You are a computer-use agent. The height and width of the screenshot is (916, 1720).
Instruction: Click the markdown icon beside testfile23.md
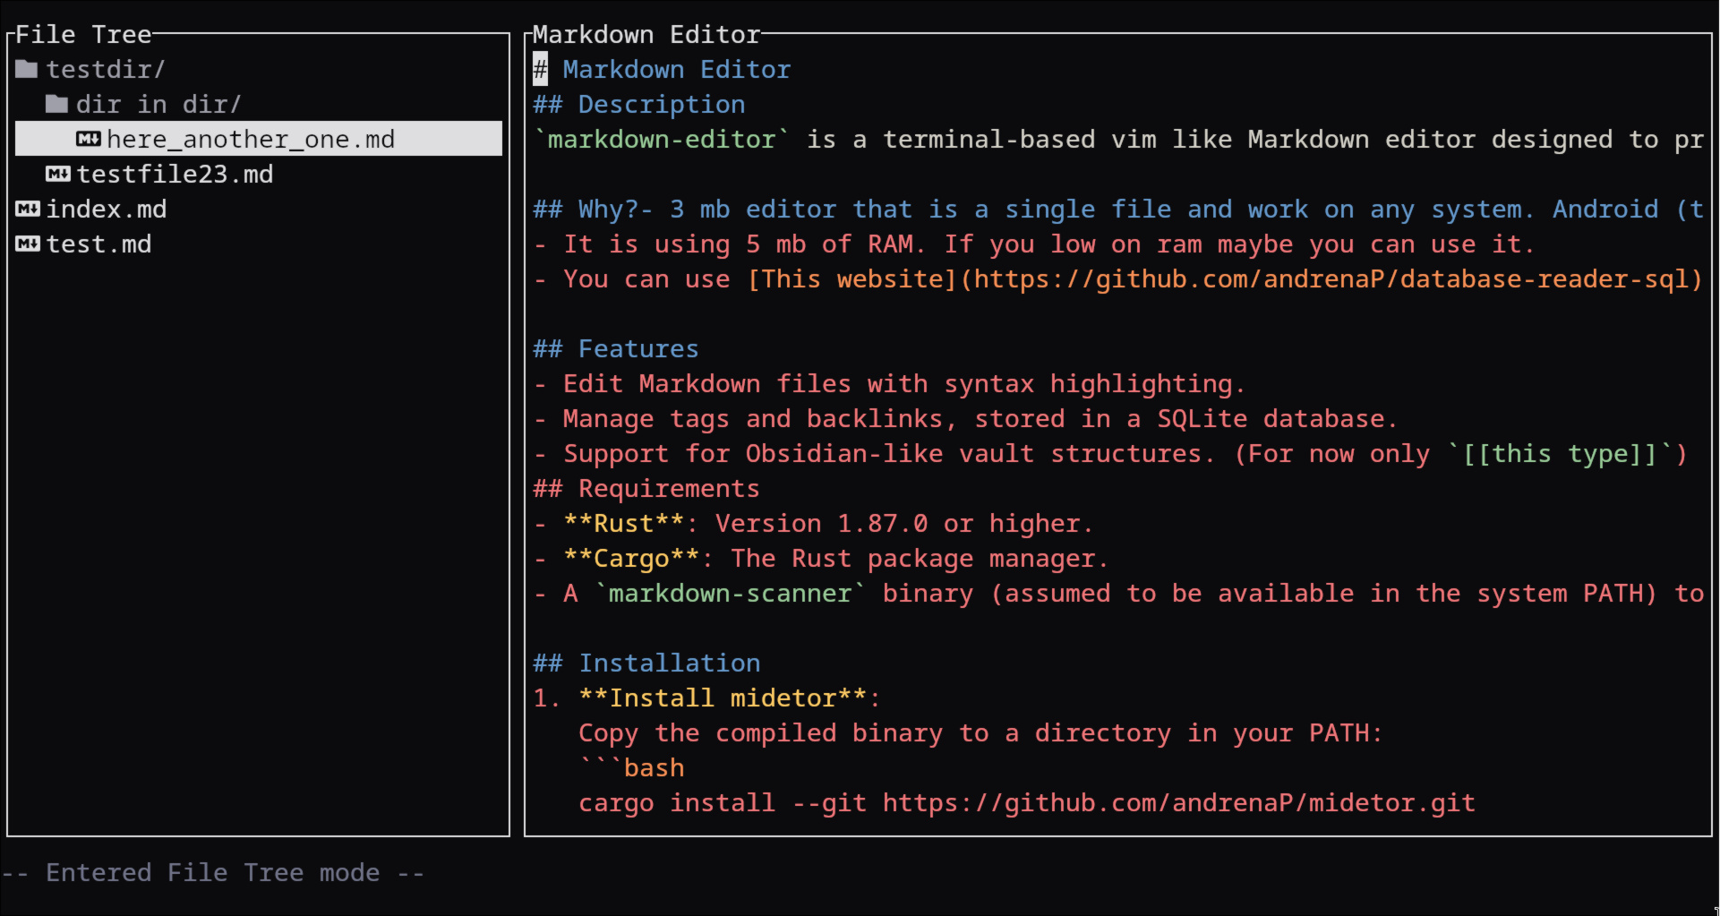click(57, 174)
